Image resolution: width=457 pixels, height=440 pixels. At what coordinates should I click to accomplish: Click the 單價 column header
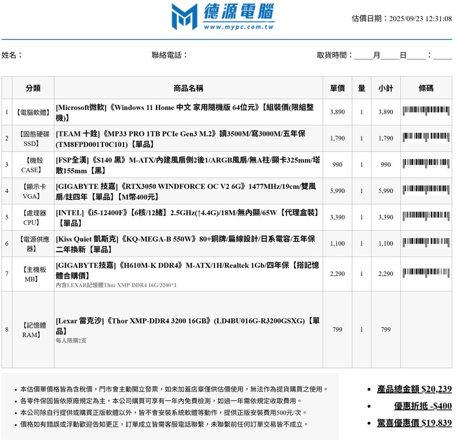(x=337, y=88)
